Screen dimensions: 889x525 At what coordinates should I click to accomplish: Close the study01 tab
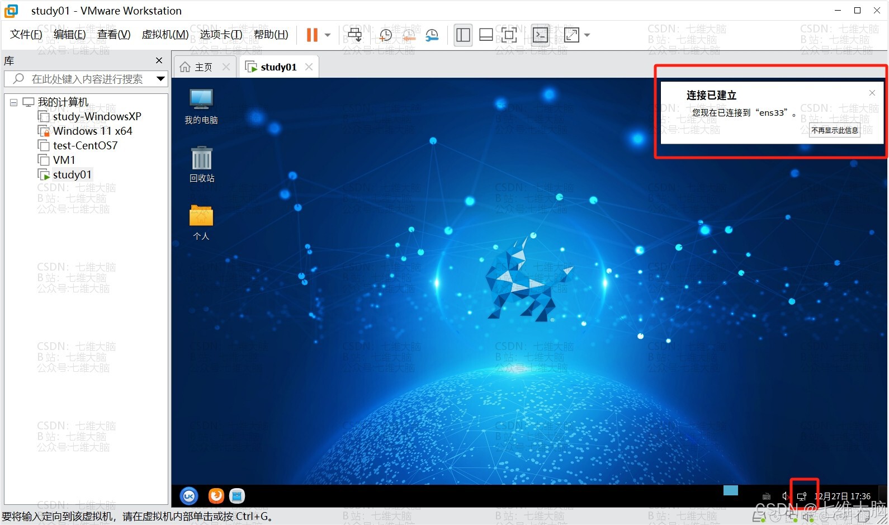pos(309,67)
